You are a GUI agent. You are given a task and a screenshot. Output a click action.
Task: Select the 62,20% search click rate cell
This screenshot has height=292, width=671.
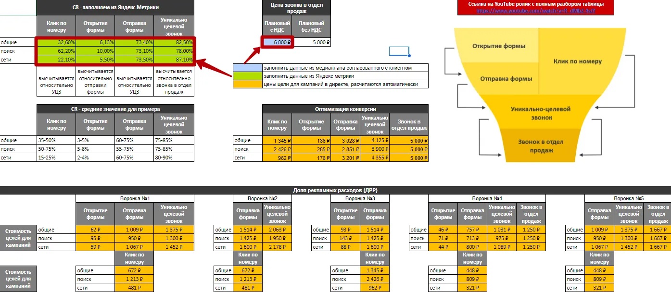pyautogui.click(x=56, y=51)
